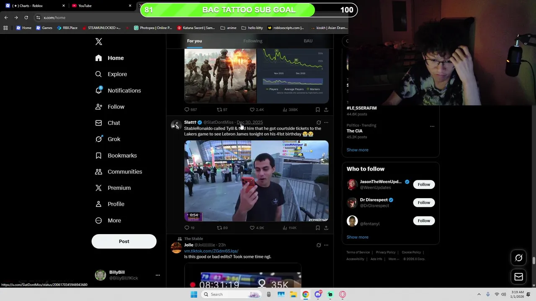
Task: Click the Post button
Action: (x=124, y=241)
